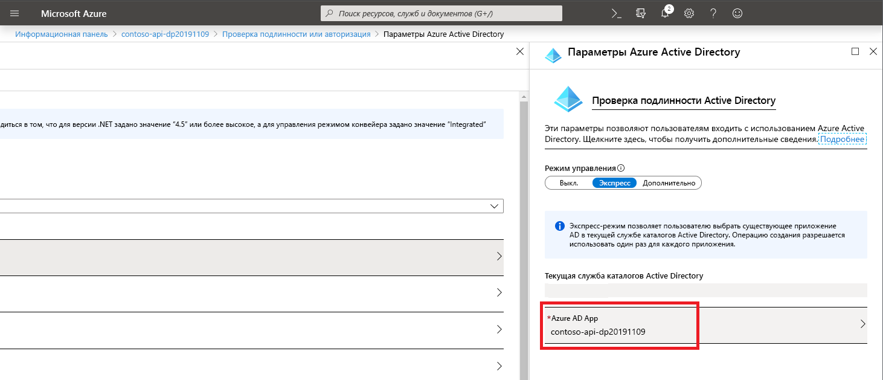Close the Azure Active Directory panel
Image resolution: width=883 pixels, height=380 pixels.
[873, 52]
